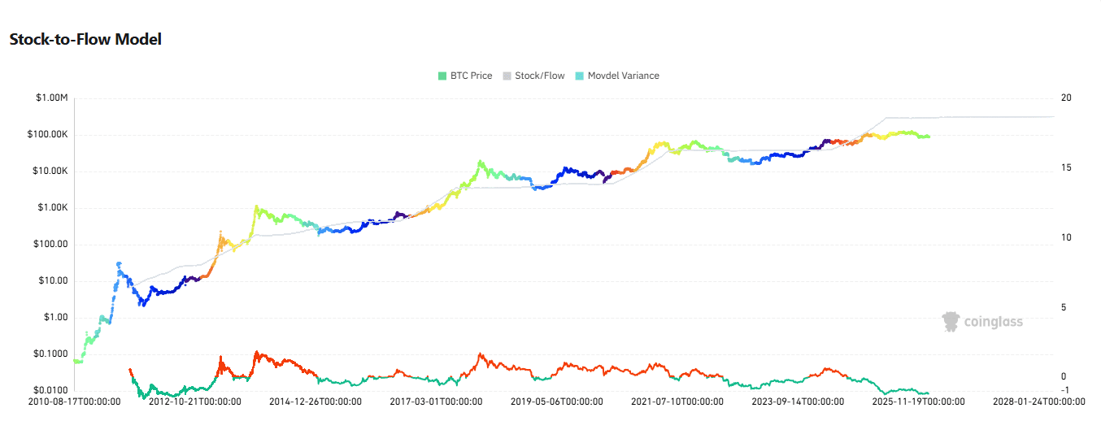Click the coinglass watermark logo icon
This screenshot has width=1101, height=421.
click(951, 322)
